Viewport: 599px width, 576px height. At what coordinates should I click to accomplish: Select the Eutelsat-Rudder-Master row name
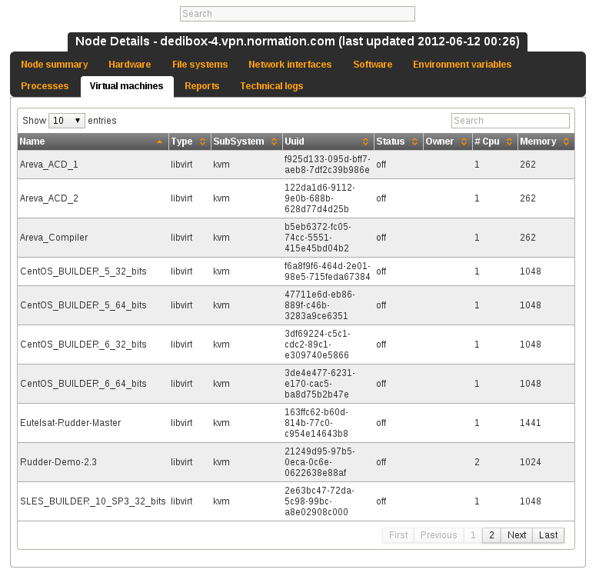tap(70, 423)
